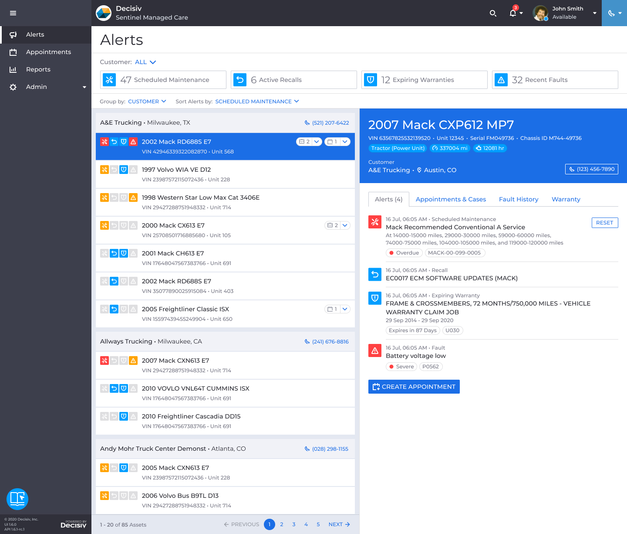Click A&E Trucking phone number (521) 207-6422
Viewport: 627px width, 534px height.
327,123
